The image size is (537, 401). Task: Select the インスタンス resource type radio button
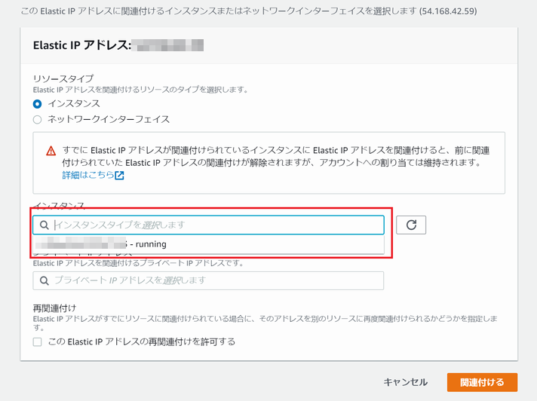pos(37,104)
